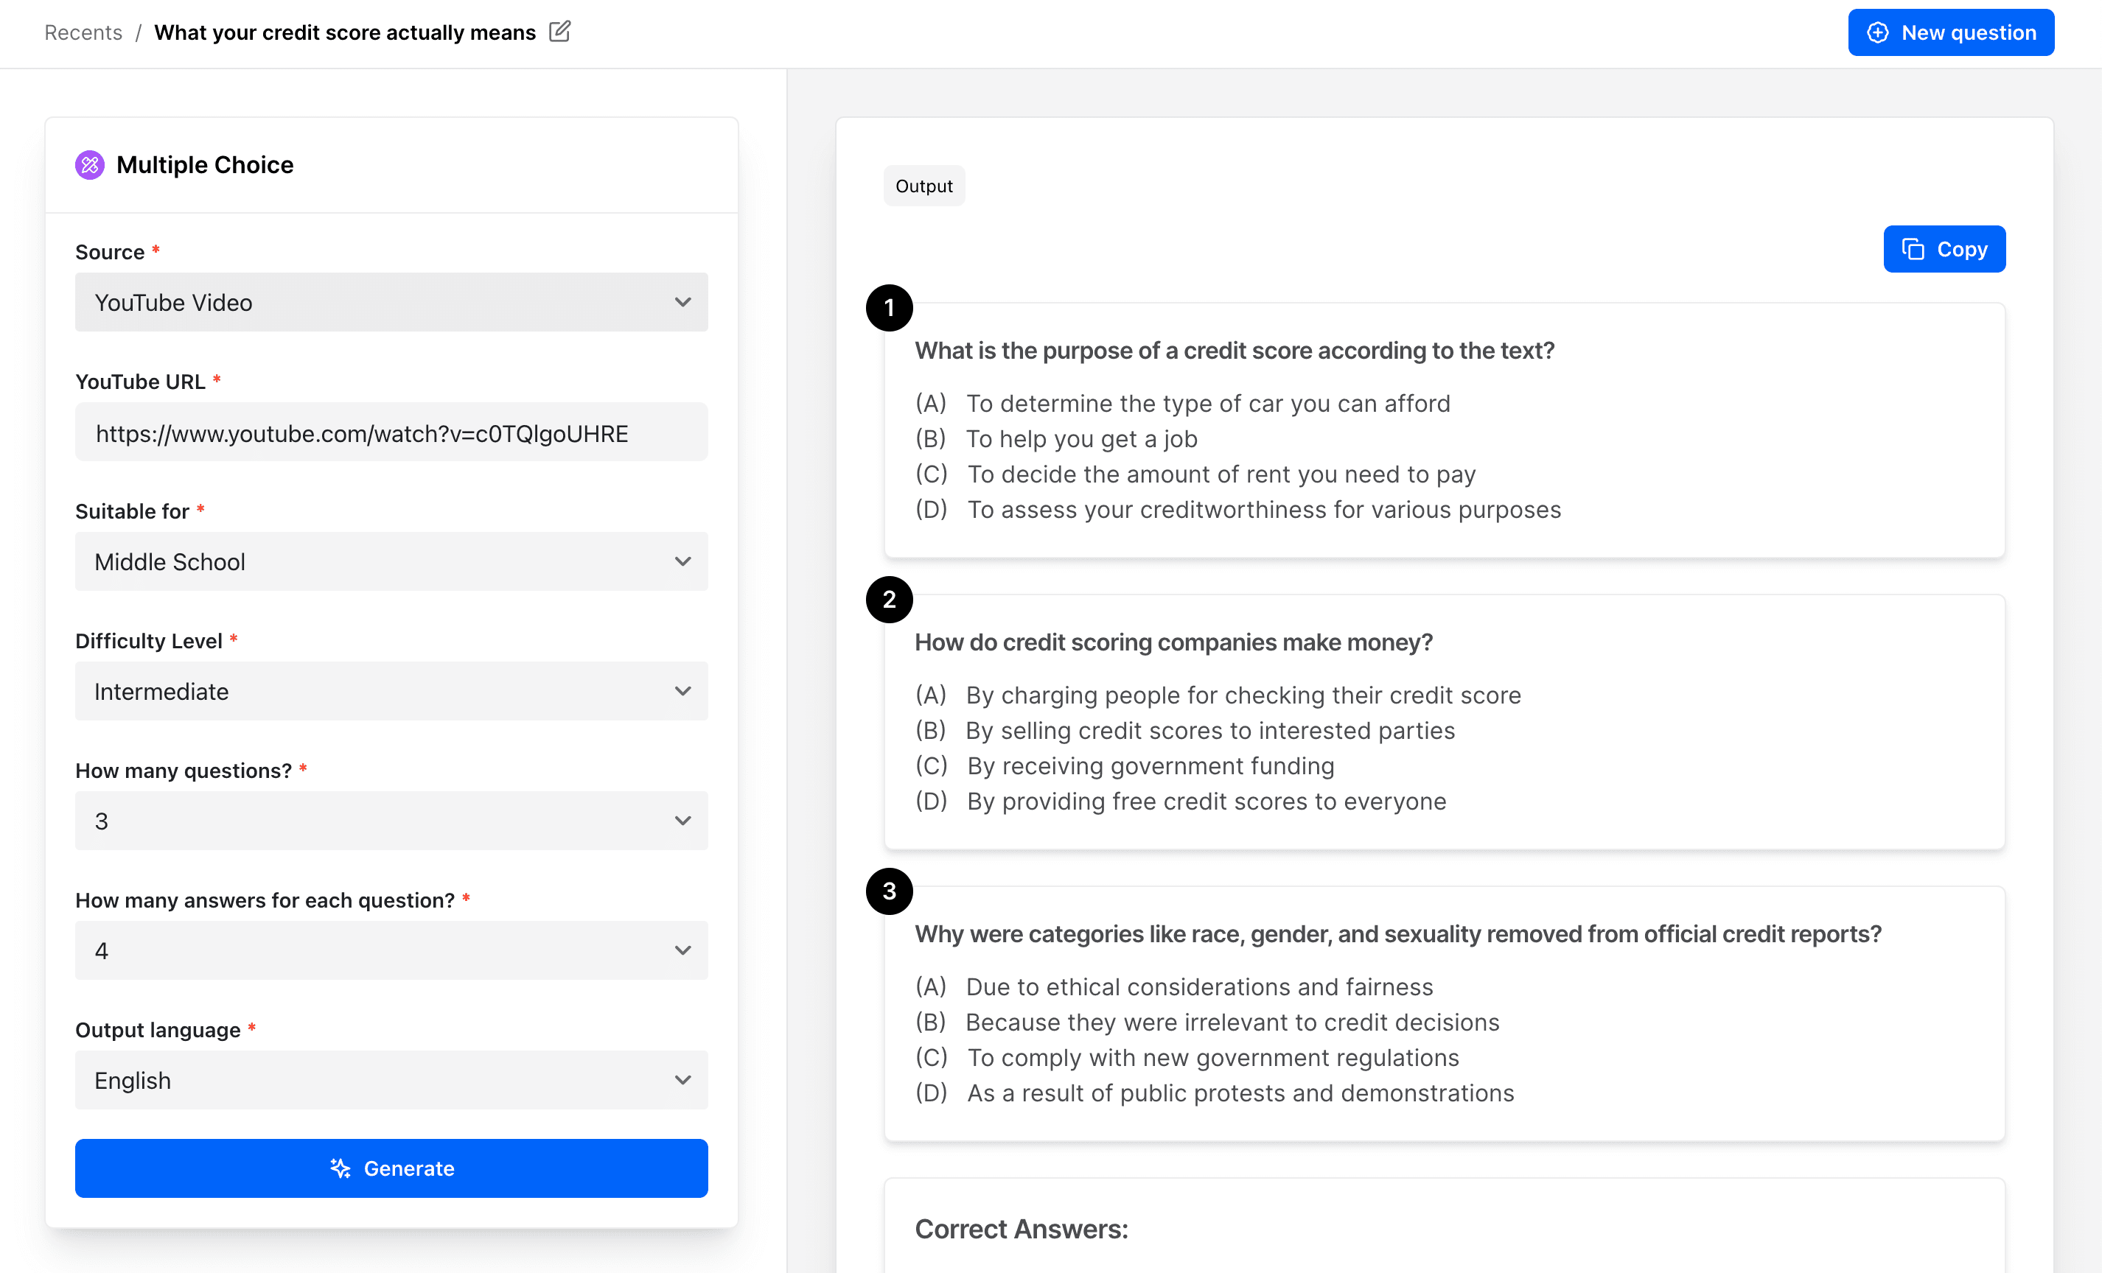
Task: Click the Multiple Choice purple icon
Action: coord(90,164)
